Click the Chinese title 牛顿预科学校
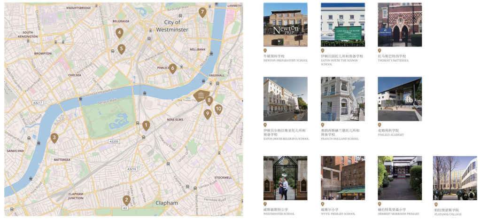 tap(274, 56)
